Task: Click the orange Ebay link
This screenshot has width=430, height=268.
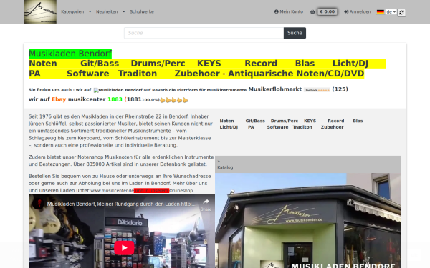Action: [x=59, y=99]
